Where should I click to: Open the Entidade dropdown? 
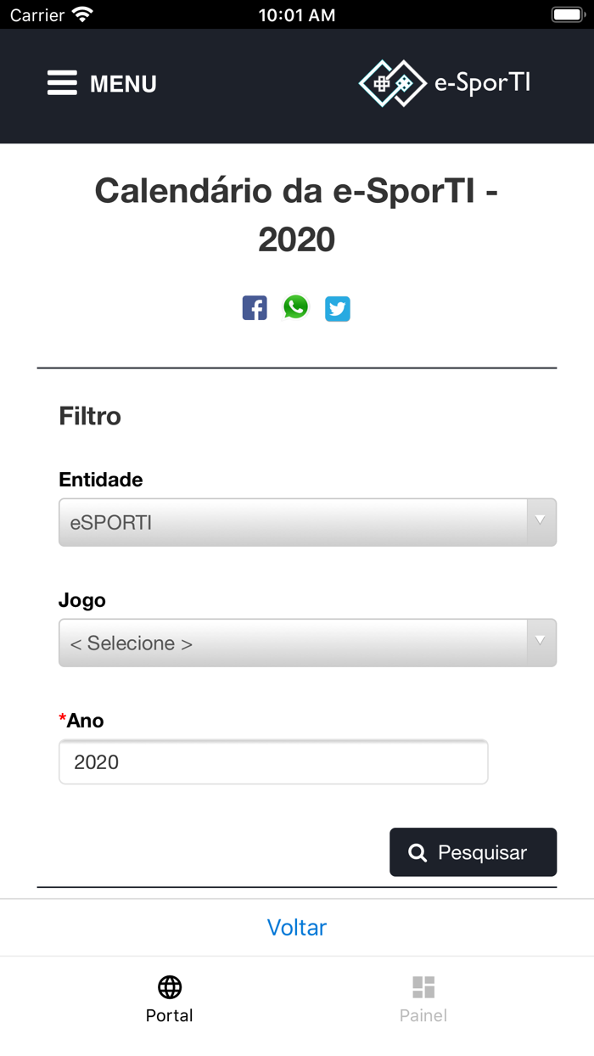[x=307, y=522]
